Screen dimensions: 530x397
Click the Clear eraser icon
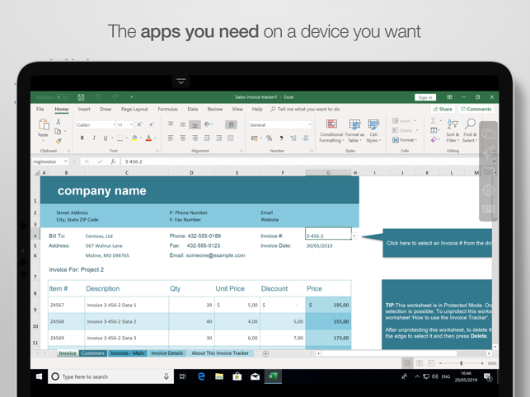434,140
